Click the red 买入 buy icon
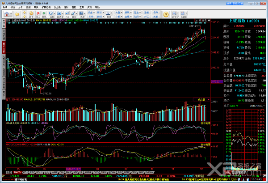 pyautogui.click(x=38, y=14)
